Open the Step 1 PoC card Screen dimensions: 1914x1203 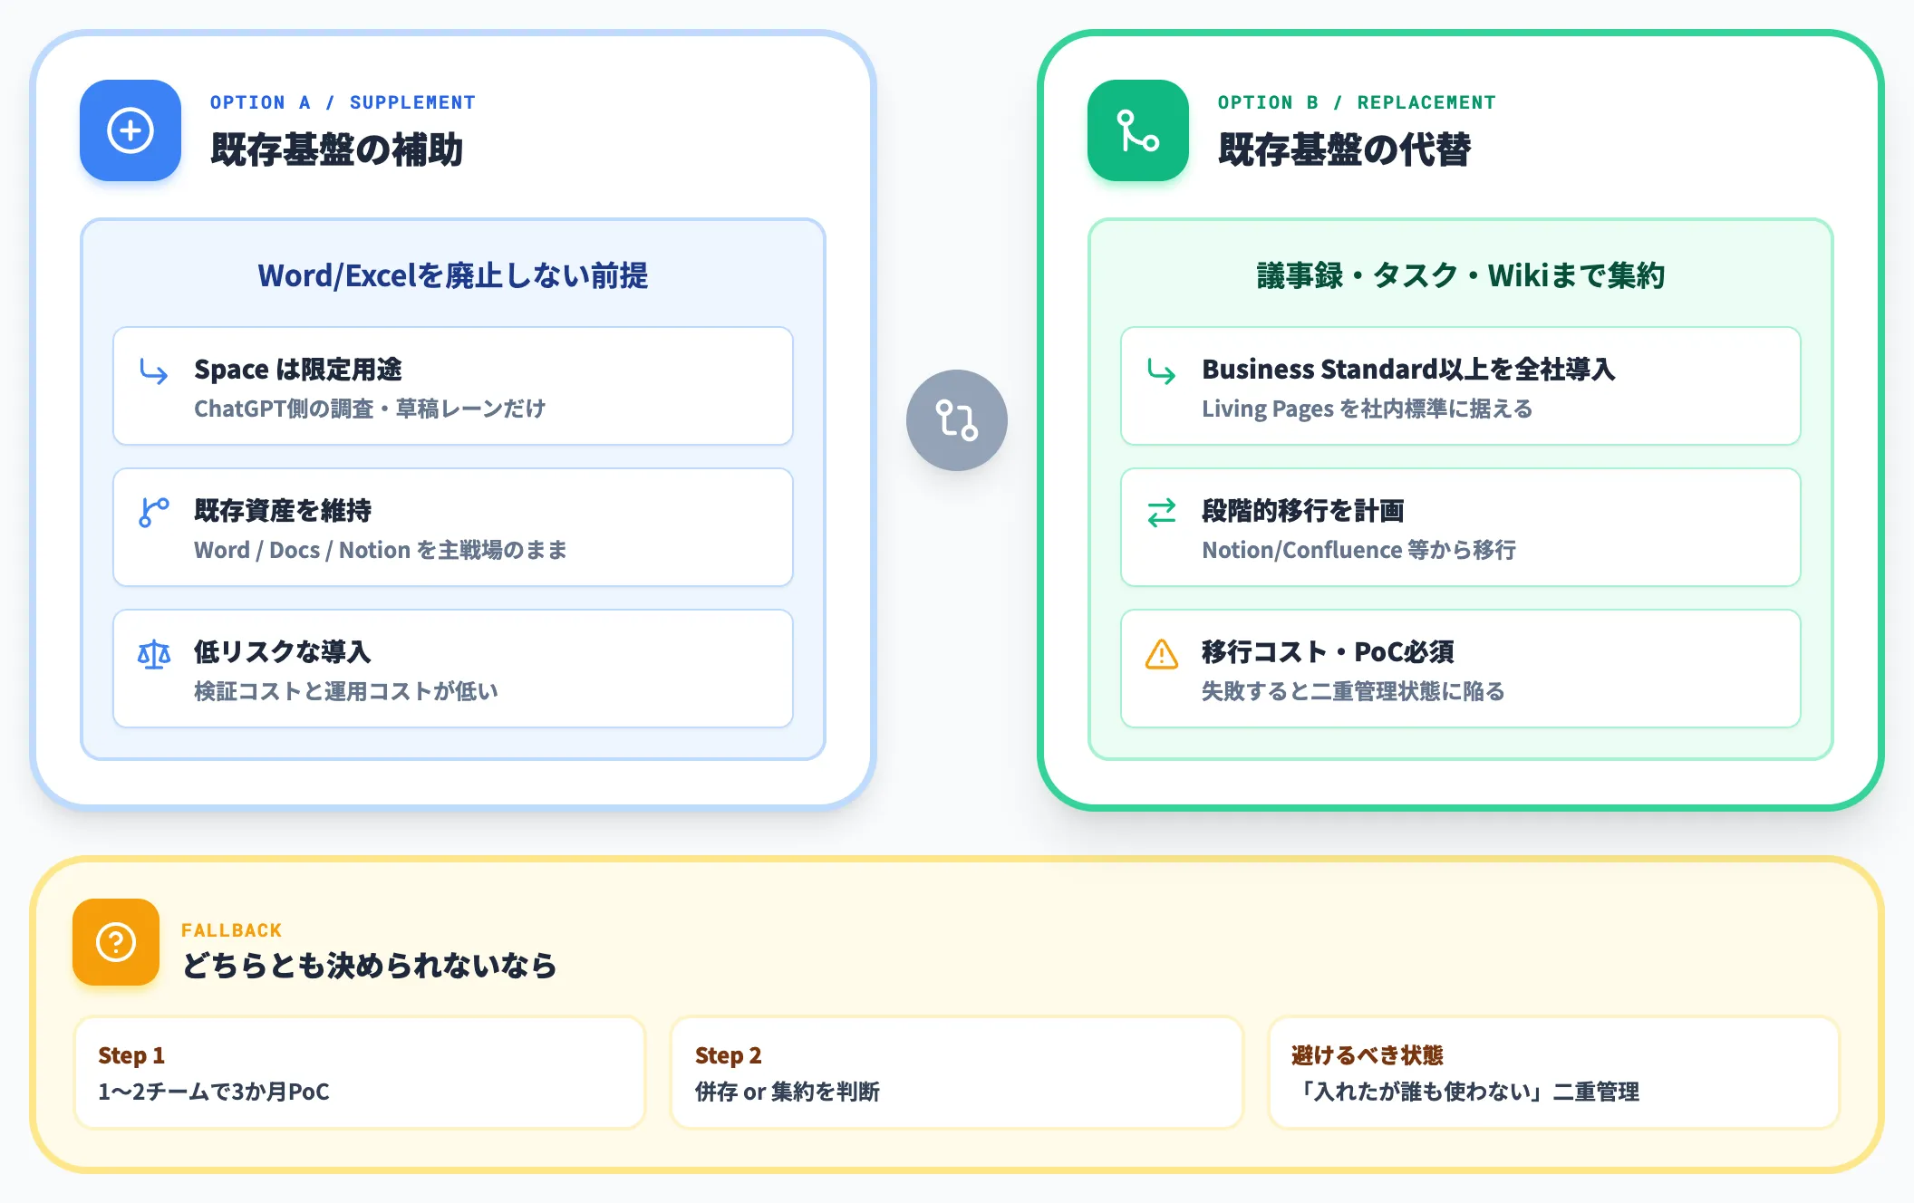[x=360, y=1073]
